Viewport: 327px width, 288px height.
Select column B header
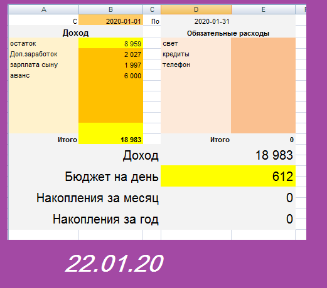(x=110, y=9)
